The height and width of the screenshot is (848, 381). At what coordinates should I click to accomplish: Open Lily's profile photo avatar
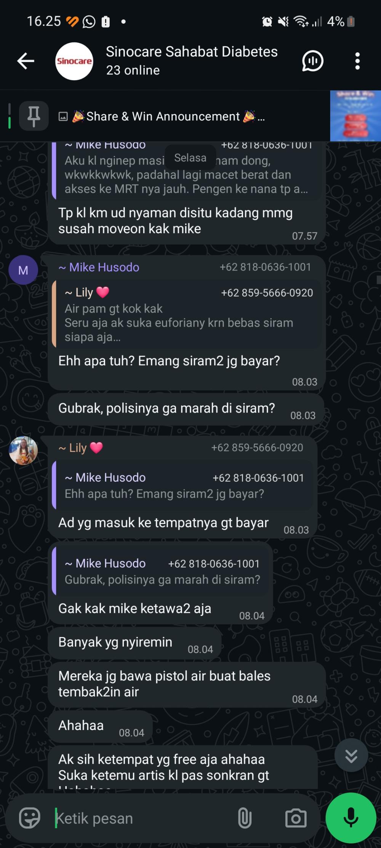[23, 451]
